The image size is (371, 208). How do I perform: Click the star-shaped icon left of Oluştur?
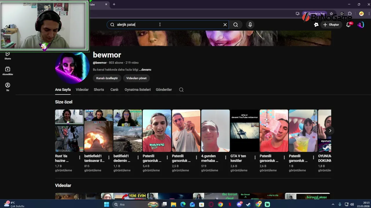(316, 25)
